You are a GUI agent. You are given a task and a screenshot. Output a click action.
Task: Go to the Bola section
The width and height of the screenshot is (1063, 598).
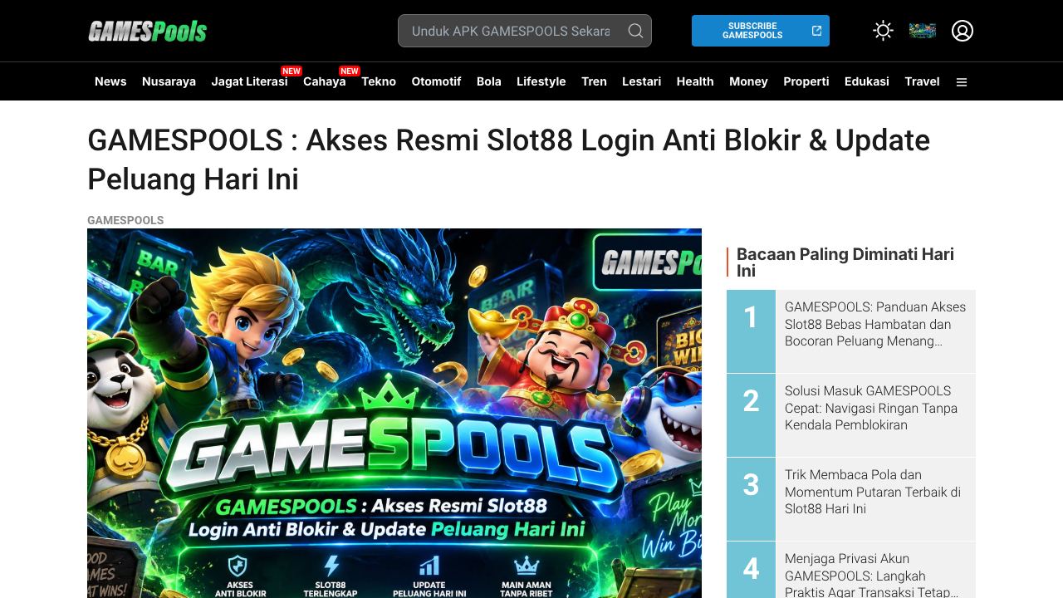489,81
